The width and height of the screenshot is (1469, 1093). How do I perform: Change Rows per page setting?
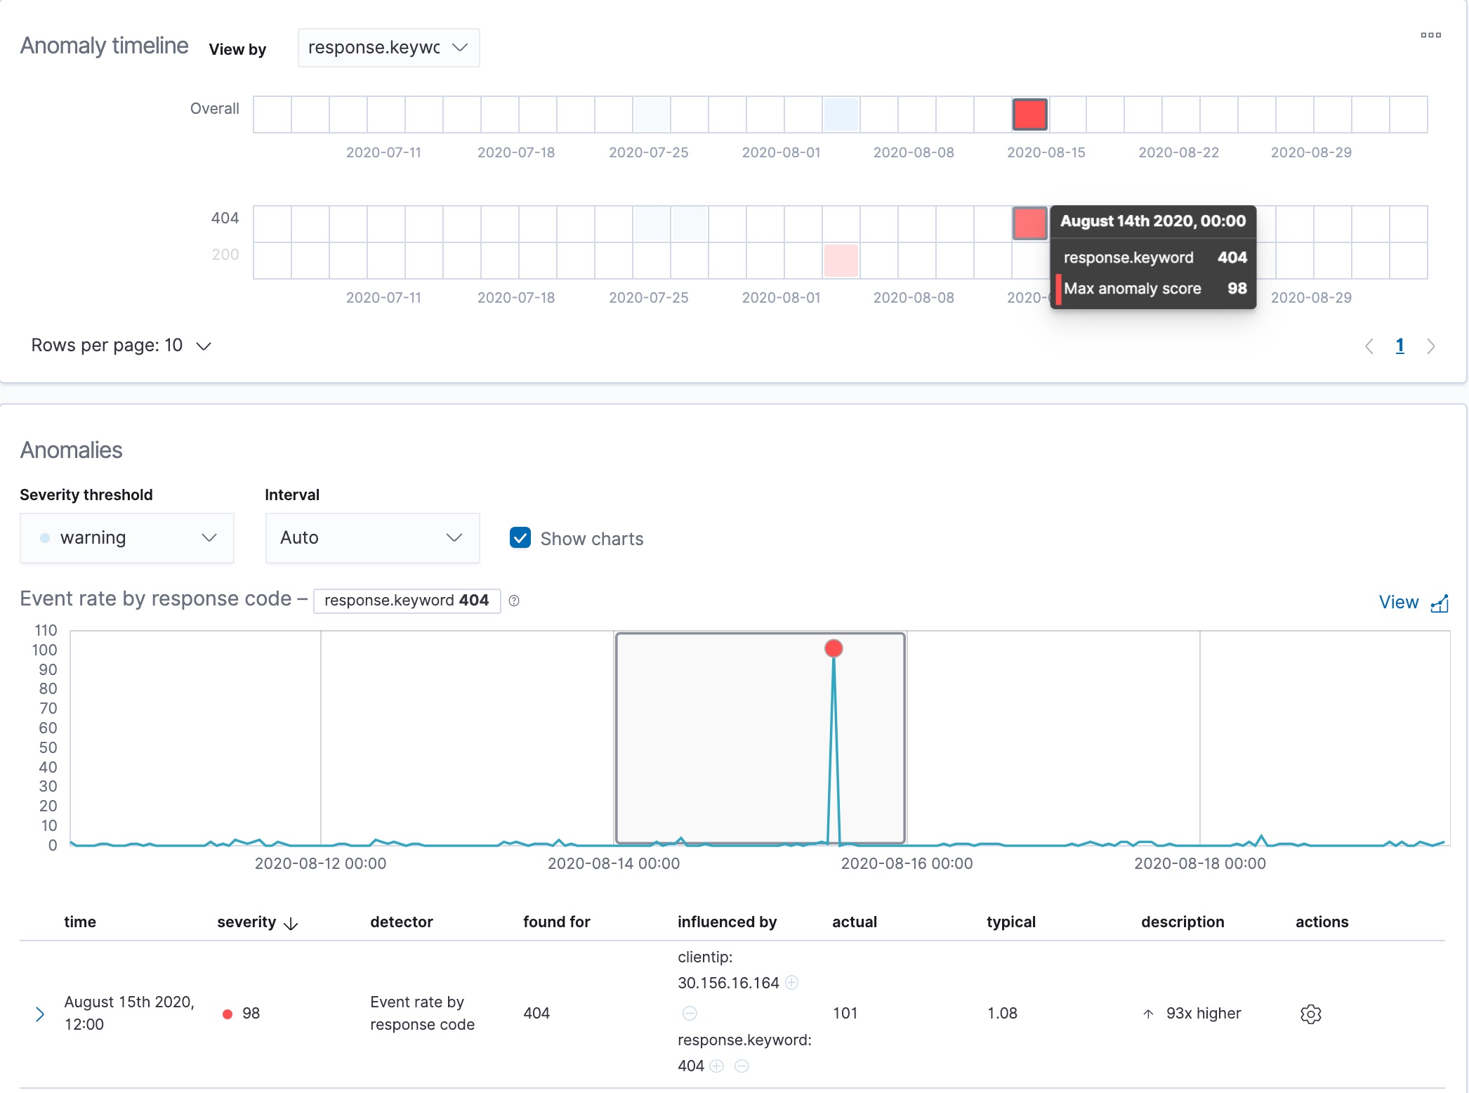click(x=121, y=346)
